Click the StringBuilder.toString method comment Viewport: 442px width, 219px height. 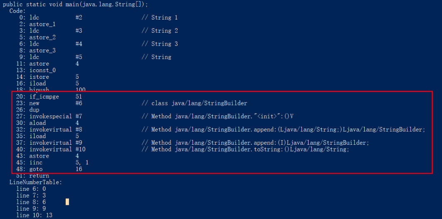pos(245,149)
